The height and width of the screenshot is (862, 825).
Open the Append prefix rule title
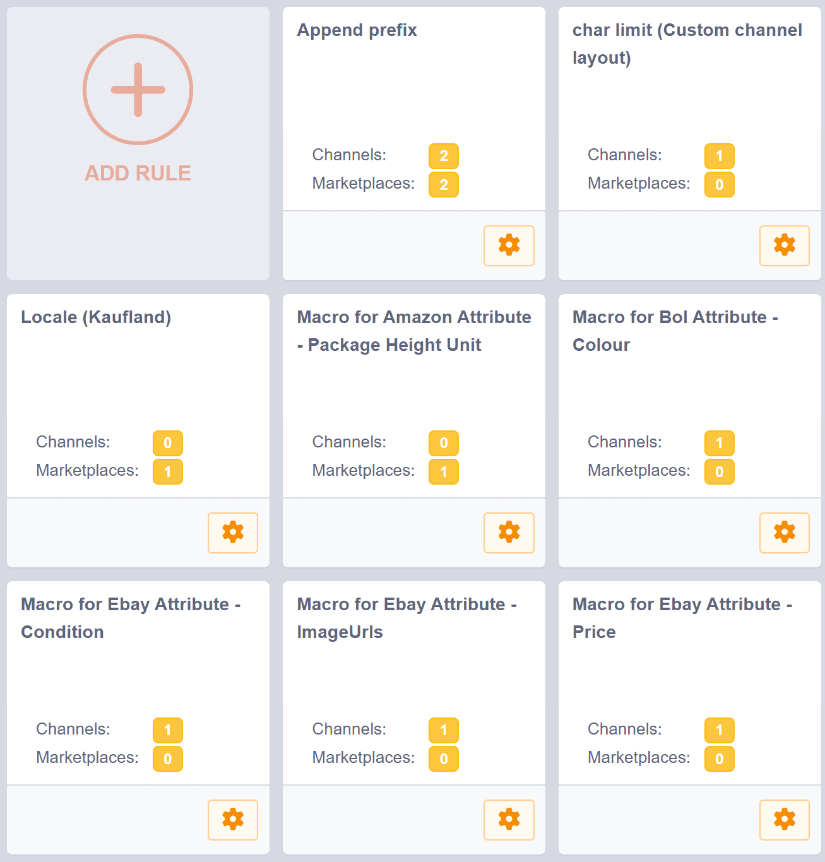(x=357, y=30)
